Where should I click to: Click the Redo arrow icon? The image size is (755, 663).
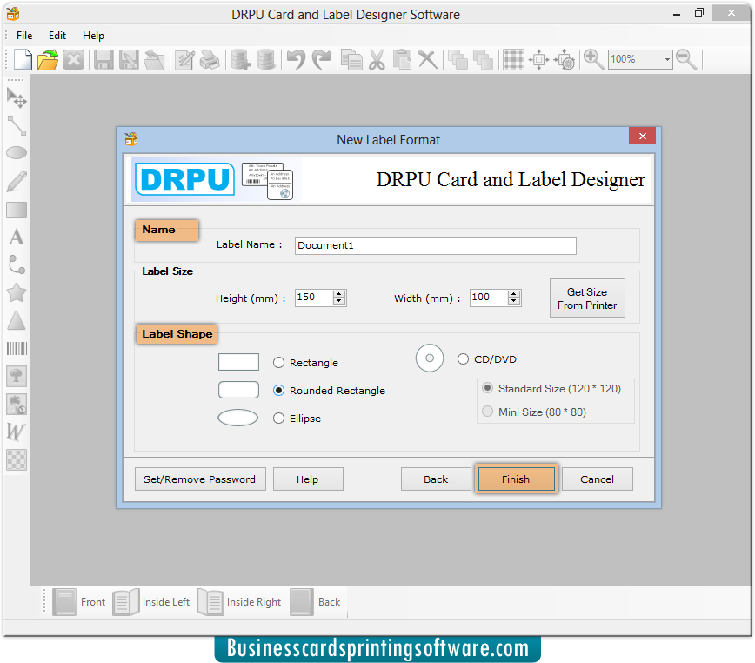[x=321, y=60]
